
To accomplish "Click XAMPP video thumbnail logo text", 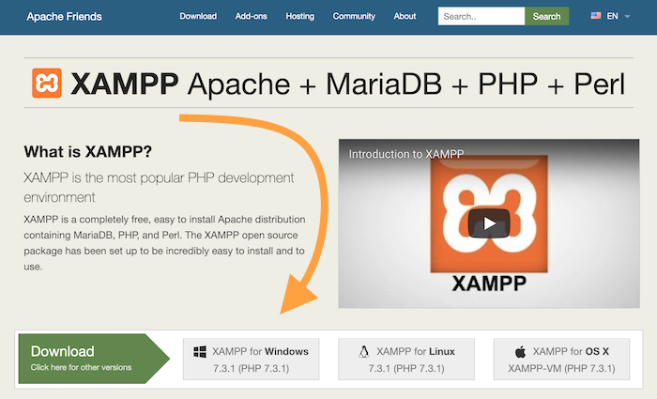I will click(x=489, y=284).
